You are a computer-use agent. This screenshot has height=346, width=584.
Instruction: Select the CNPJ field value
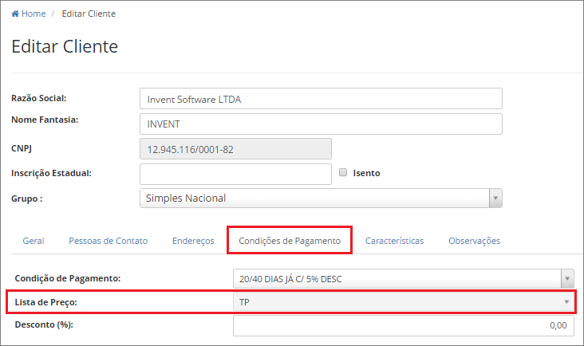(x=235, y=149)
